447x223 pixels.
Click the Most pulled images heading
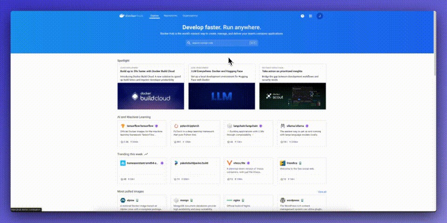[130, 191]
